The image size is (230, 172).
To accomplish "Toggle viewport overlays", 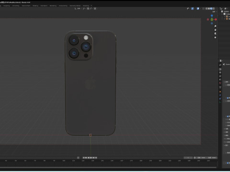I will click(x=198, y=9).
